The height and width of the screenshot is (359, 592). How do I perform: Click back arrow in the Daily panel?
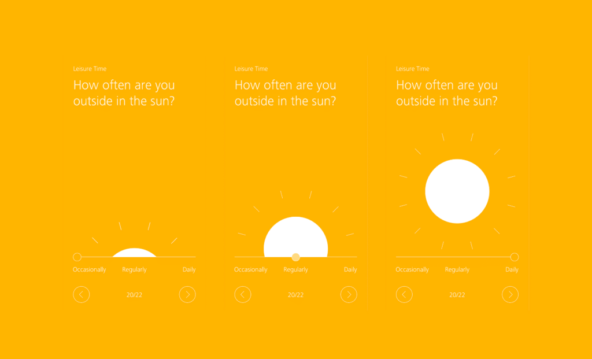click(x=404, y=294)
